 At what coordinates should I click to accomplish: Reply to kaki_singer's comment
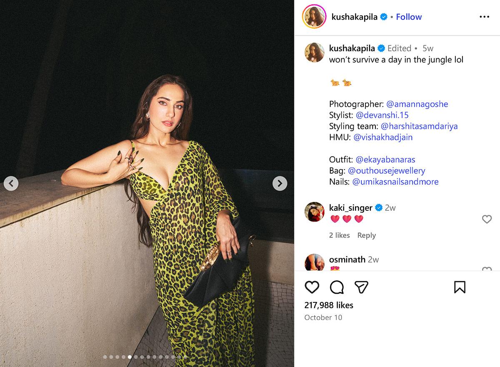tap(366, 235)
